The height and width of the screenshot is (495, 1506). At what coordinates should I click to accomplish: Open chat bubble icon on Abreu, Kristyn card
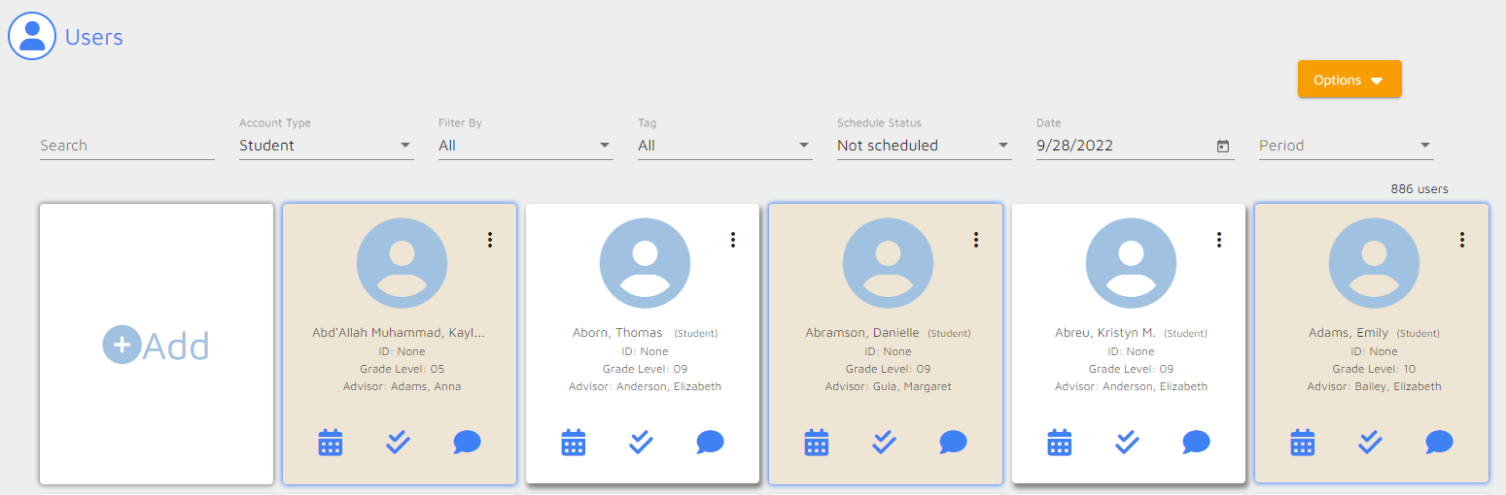[x=1196, y=443]
